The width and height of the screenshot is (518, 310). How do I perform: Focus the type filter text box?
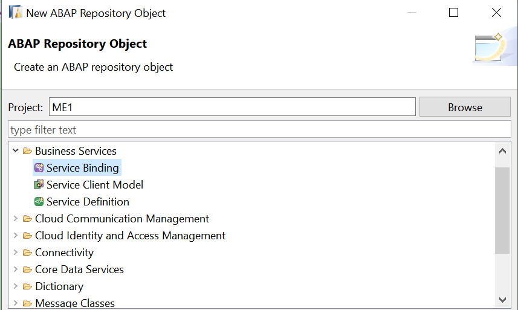259,129
